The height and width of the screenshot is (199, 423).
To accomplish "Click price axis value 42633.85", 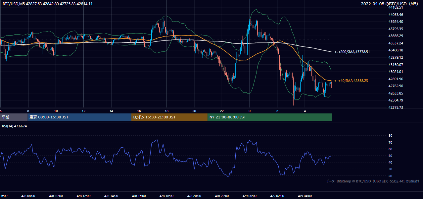I will point(396,93).
